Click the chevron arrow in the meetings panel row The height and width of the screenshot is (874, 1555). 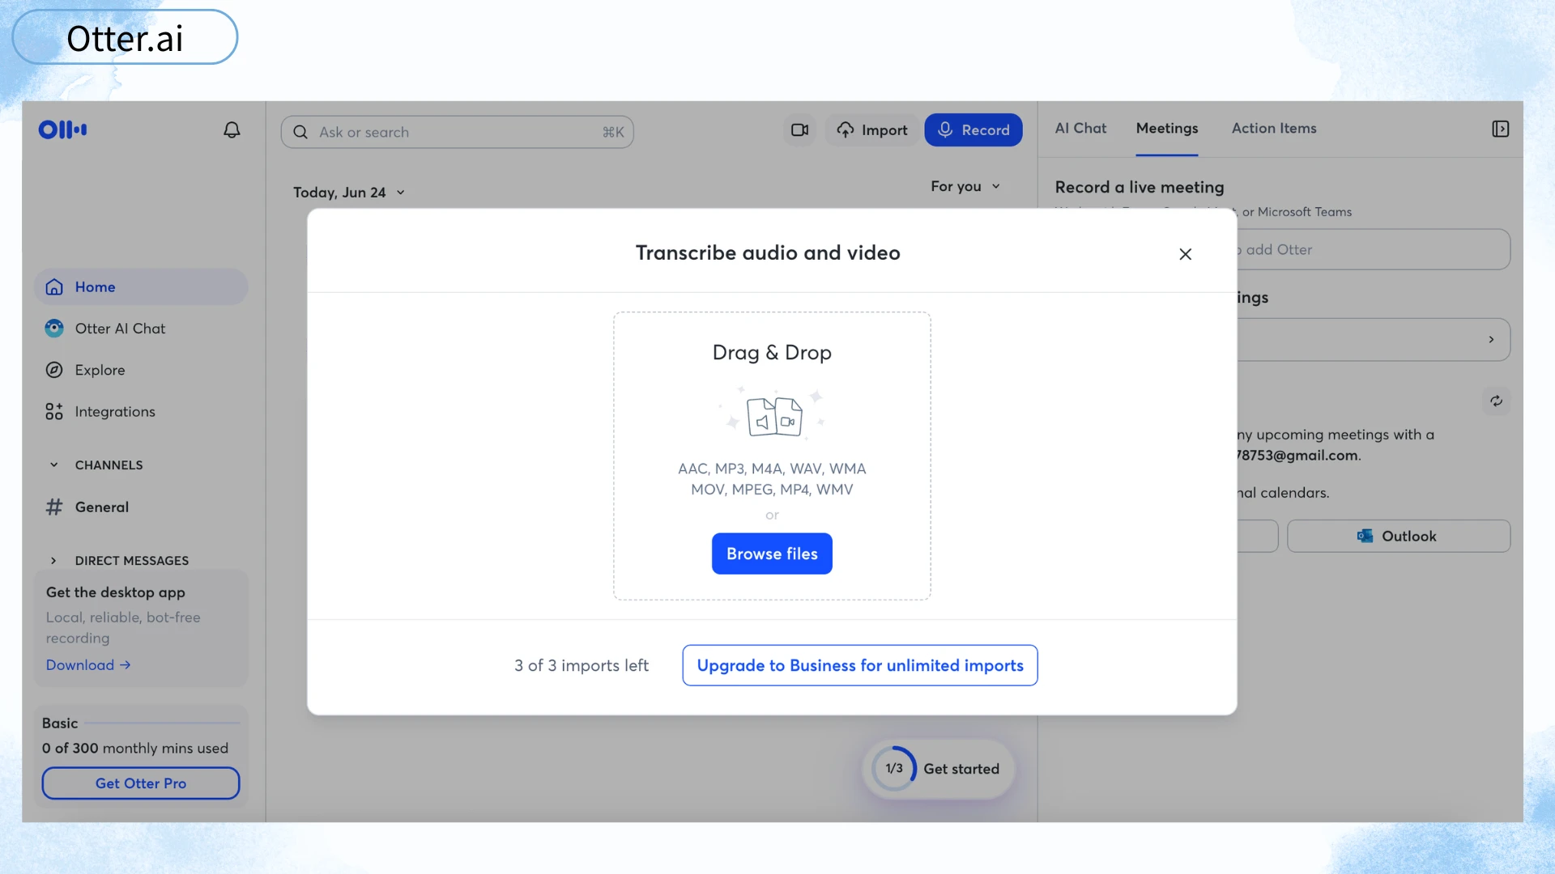(x=1491, y=340)
